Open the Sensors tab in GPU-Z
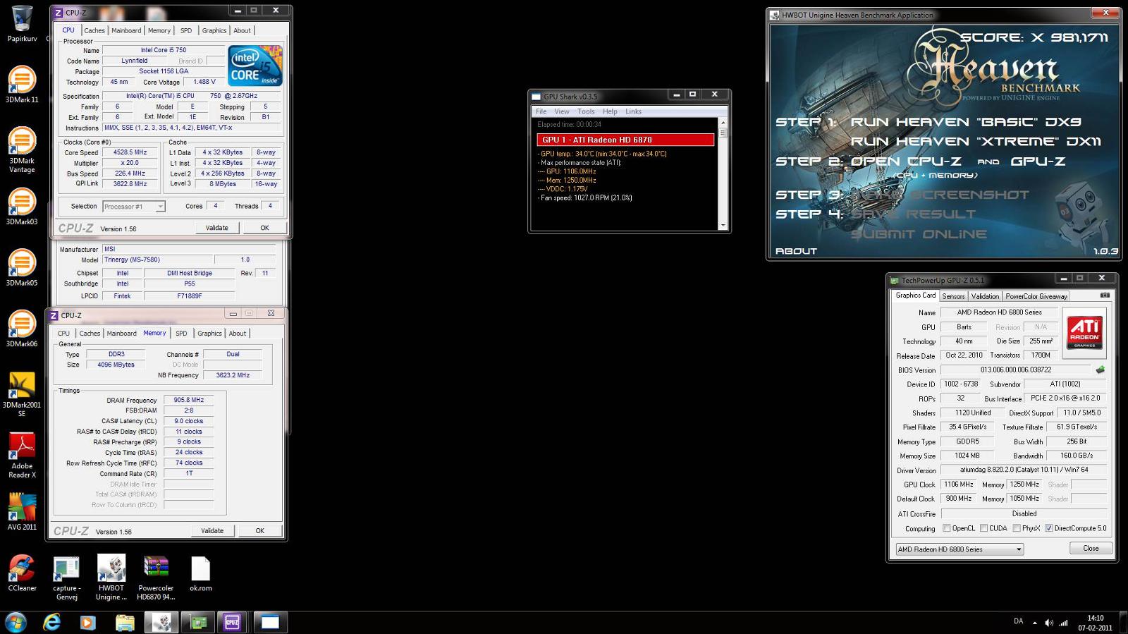 point(953,296)
